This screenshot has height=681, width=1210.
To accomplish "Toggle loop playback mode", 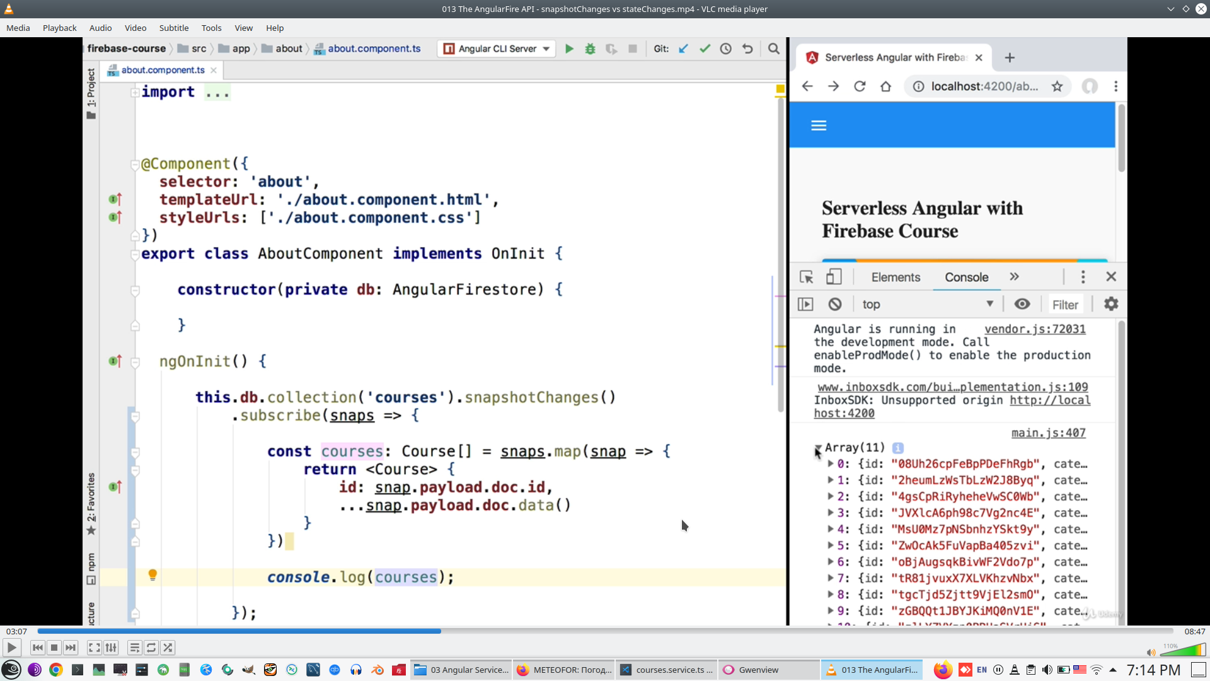I will coord(151,648).
